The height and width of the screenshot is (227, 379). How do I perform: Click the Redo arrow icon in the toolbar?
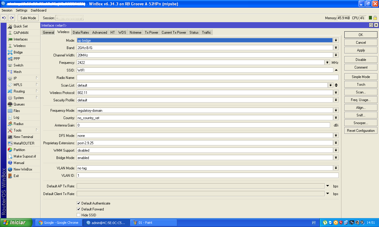(x=12, y=18)
